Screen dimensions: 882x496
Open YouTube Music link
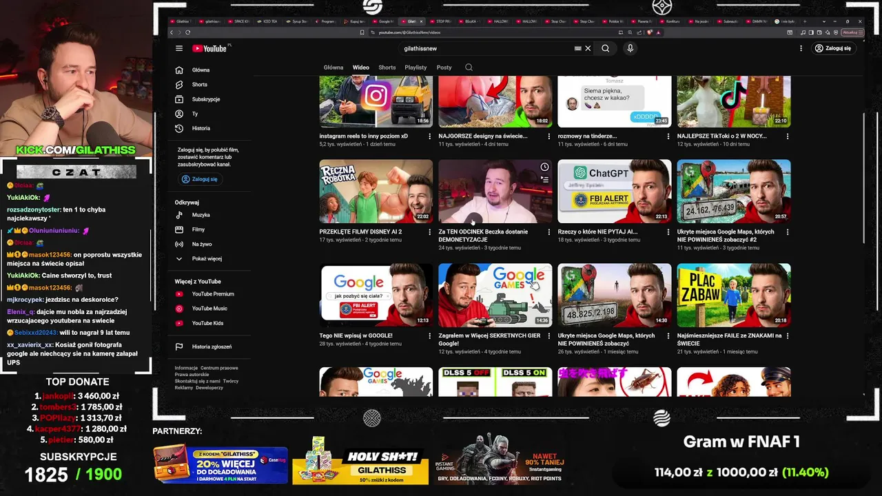pos(209,309)
